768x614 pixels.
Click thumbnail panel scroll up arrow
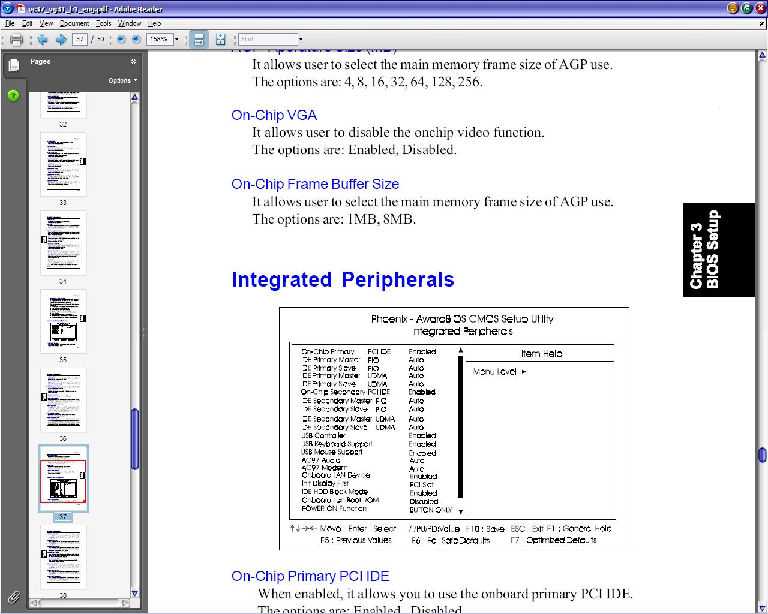(x=134, y=97)
